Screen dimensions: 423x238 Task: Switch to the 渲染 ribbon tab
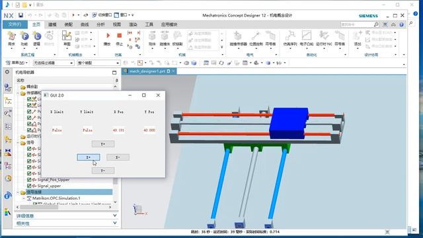coord(133,24)
